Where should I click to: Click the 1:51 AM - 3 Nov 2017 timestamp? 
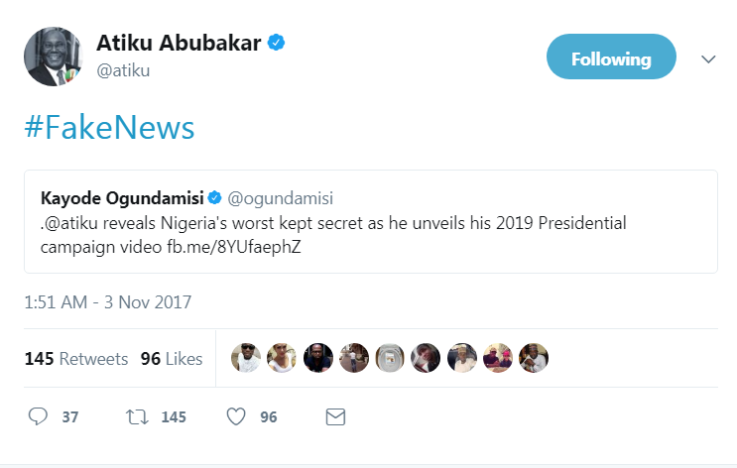coord(107,301)
